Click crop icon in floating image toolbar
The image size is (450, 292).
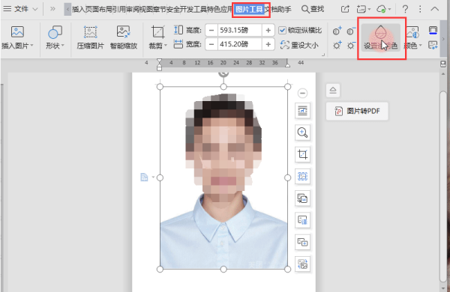pos(302,154)
